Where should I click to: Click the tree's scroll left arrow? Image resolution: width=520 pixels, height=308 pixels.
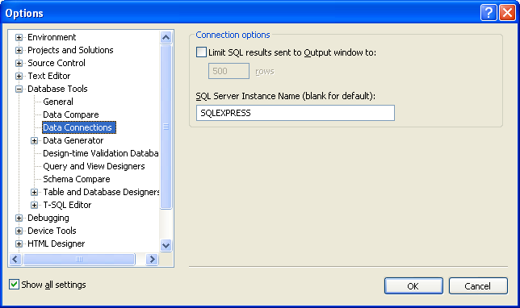(x=15, y=259)
